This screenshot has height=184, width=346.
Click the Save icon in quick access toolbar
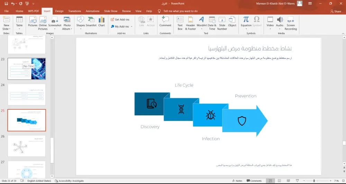pos(6,3)
